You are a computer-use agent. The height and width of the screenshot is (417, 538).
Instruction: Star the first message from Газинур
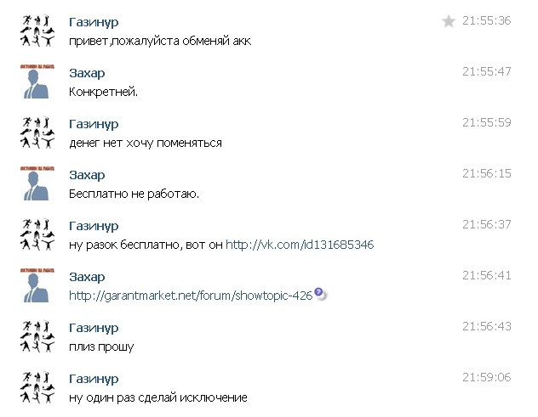(448, 21)
